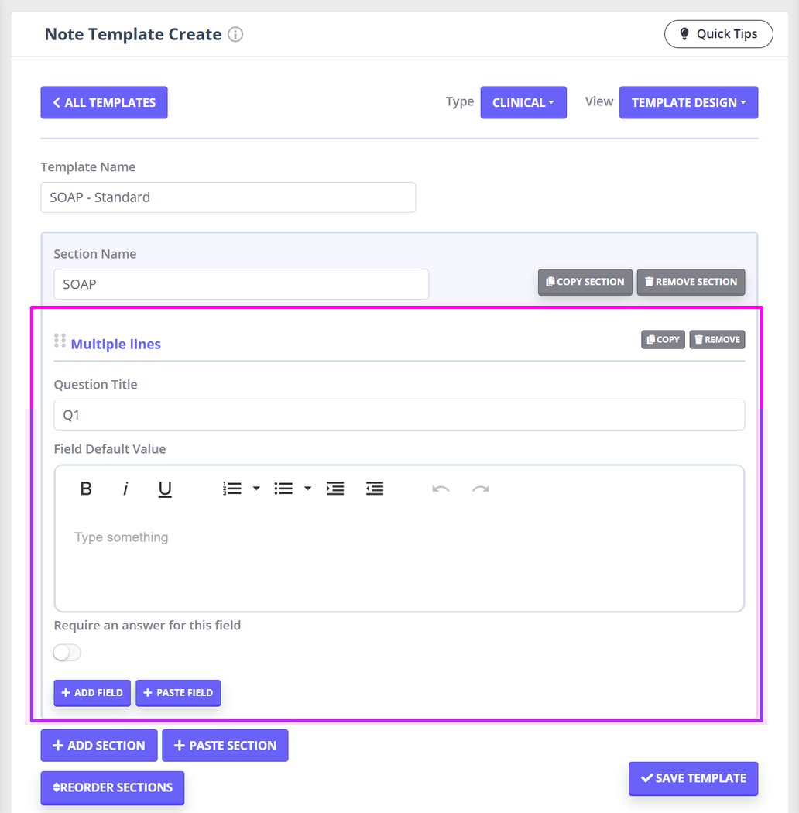This screenshot has width=799, height=813.
Task: Open the ordered list style dropdown arrow
Action: pyautogui.click(x=256, y=488)
